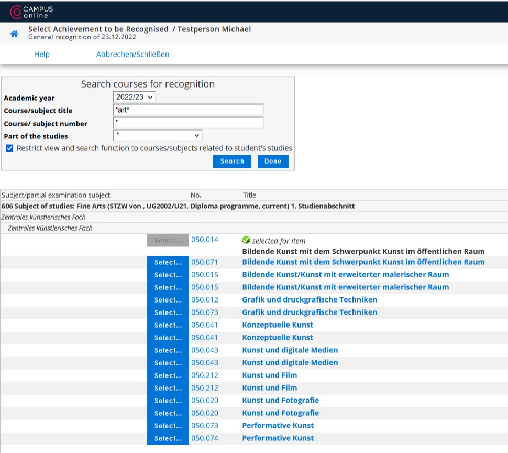Focus the Course/subject number field

click(x=188, y=123)
